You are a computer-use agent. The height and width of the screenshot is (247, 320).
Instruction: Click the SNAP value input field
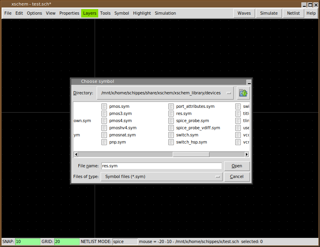click(x=27, y=241)
